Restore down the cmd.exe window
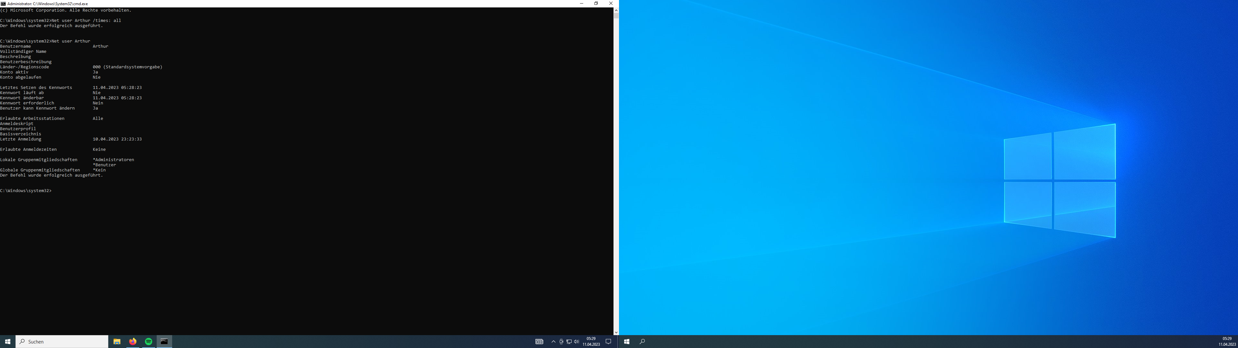Viewport: 1238px width, 348px height. pos(596,3)
